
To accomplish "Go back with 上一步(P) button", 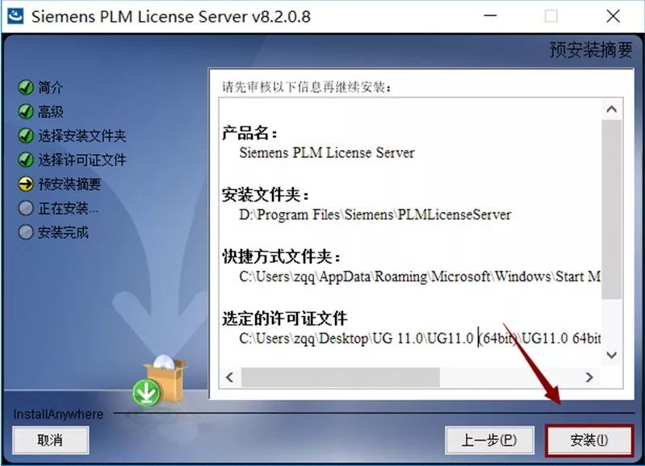I will (489, 440).
